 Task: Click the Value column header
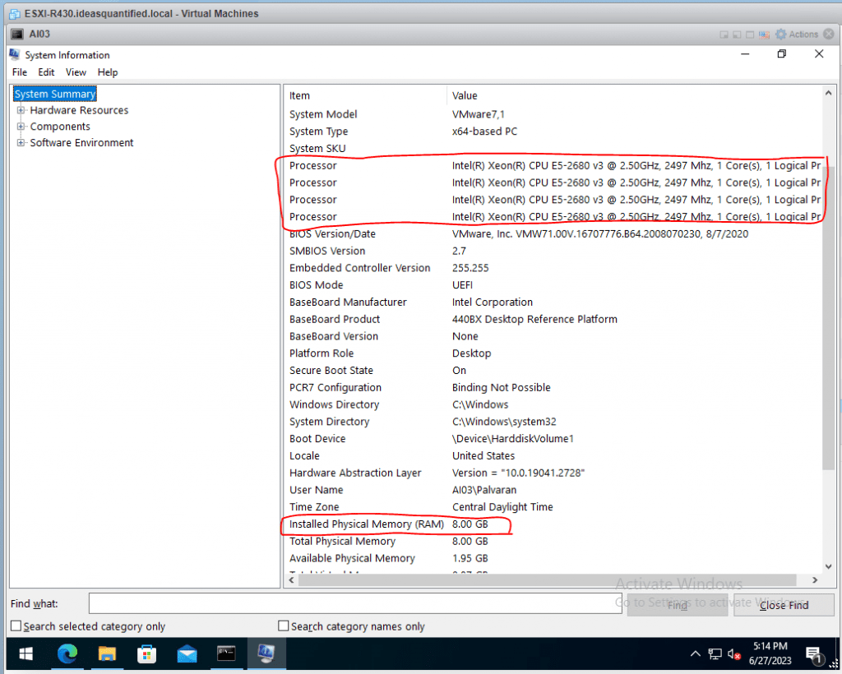pos(634,95)
